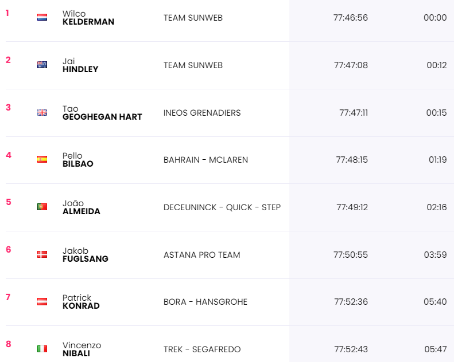Click TREK - SEGAFREDO team name
The height and width of the screenshot is (362, 454).
tap(202, 349)
